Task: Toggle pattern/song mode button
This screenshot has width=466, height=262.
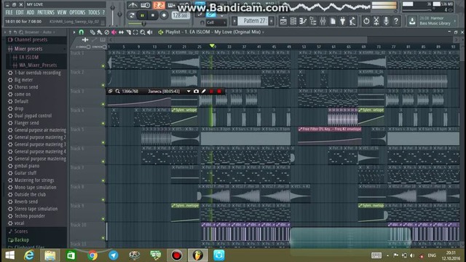Action: pyautogui.click(x=132, y=15)
